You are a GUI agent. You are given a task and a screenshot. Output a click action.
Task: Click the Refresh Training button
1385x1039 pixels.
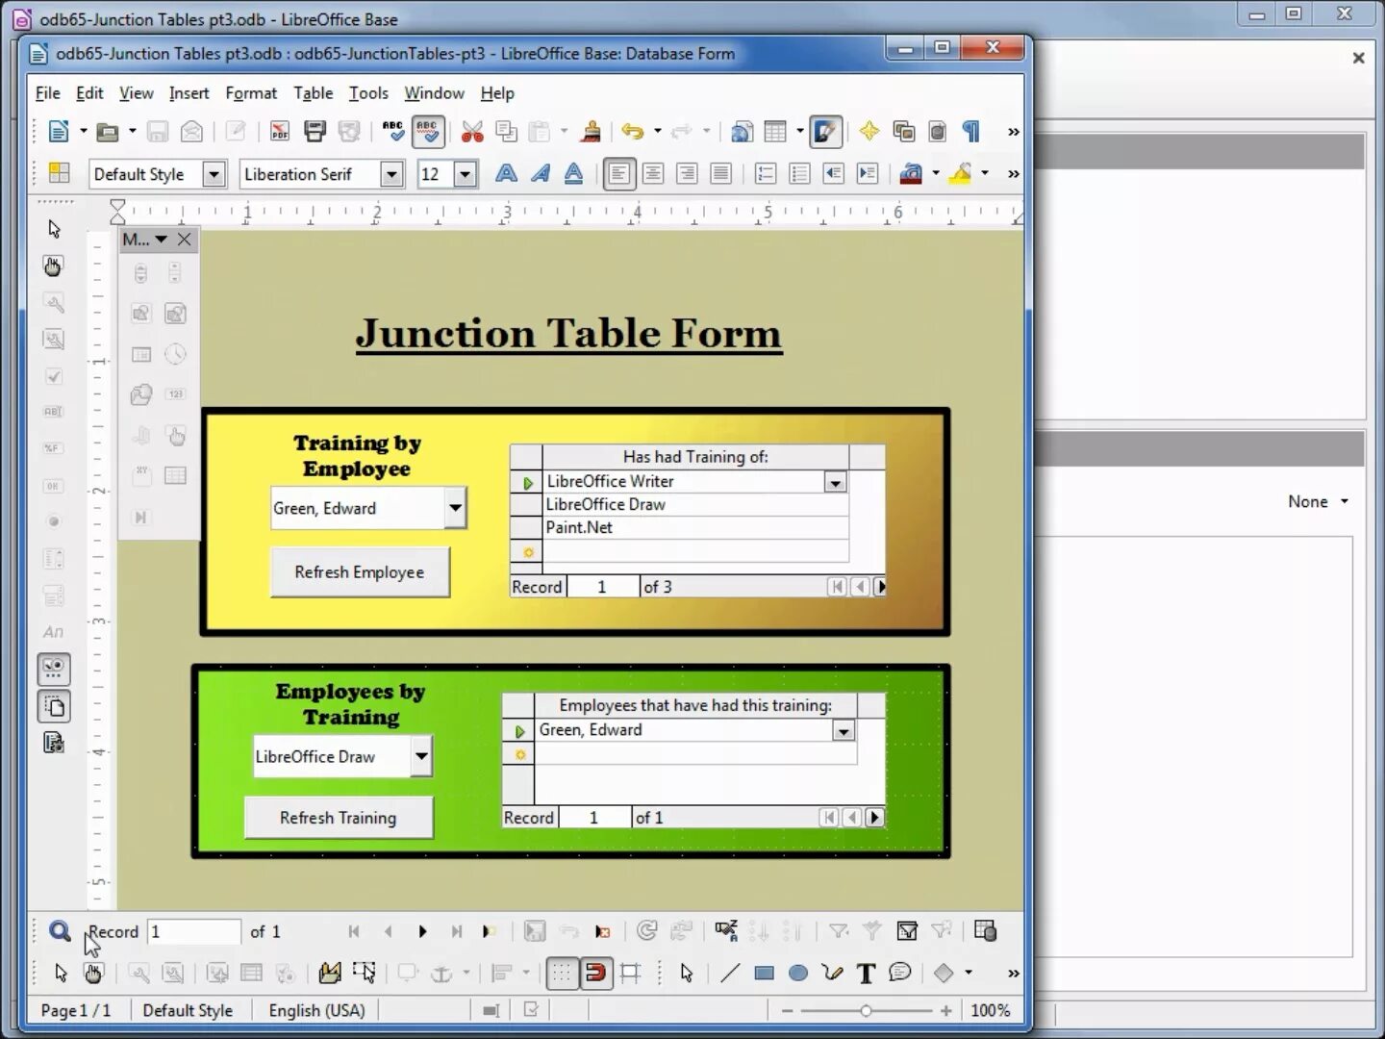tap(338, 818)
